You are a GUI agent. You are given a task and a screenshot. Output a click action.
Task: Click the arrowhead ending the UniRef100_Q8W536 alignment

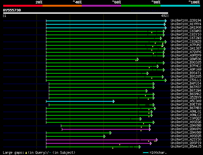coord(138,60)
